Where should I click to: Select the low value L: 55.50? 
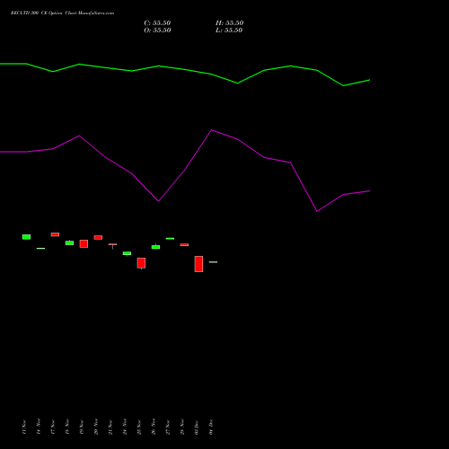[x=229, y=31]
